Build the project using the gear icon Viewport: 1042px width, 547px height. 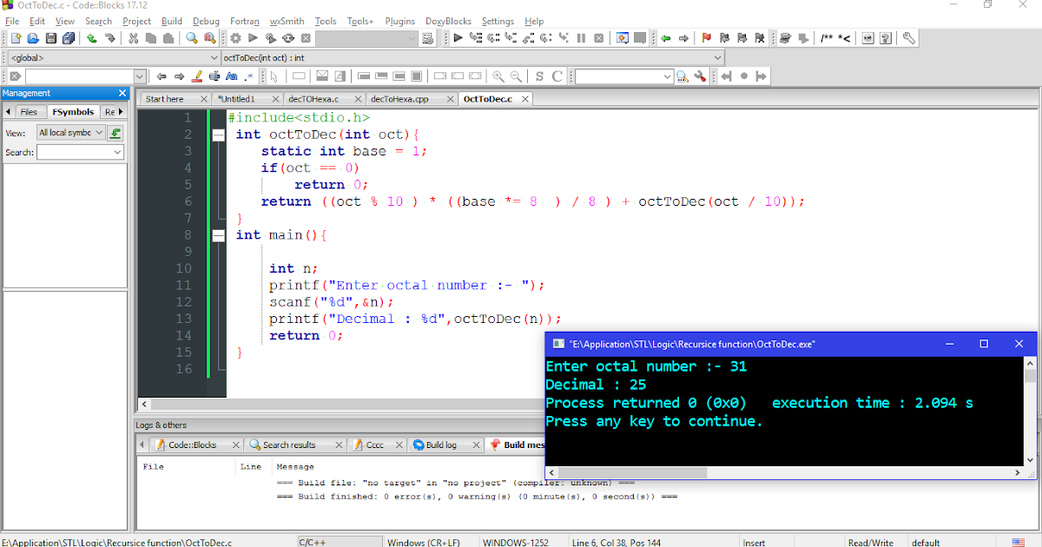coord(235,37)
